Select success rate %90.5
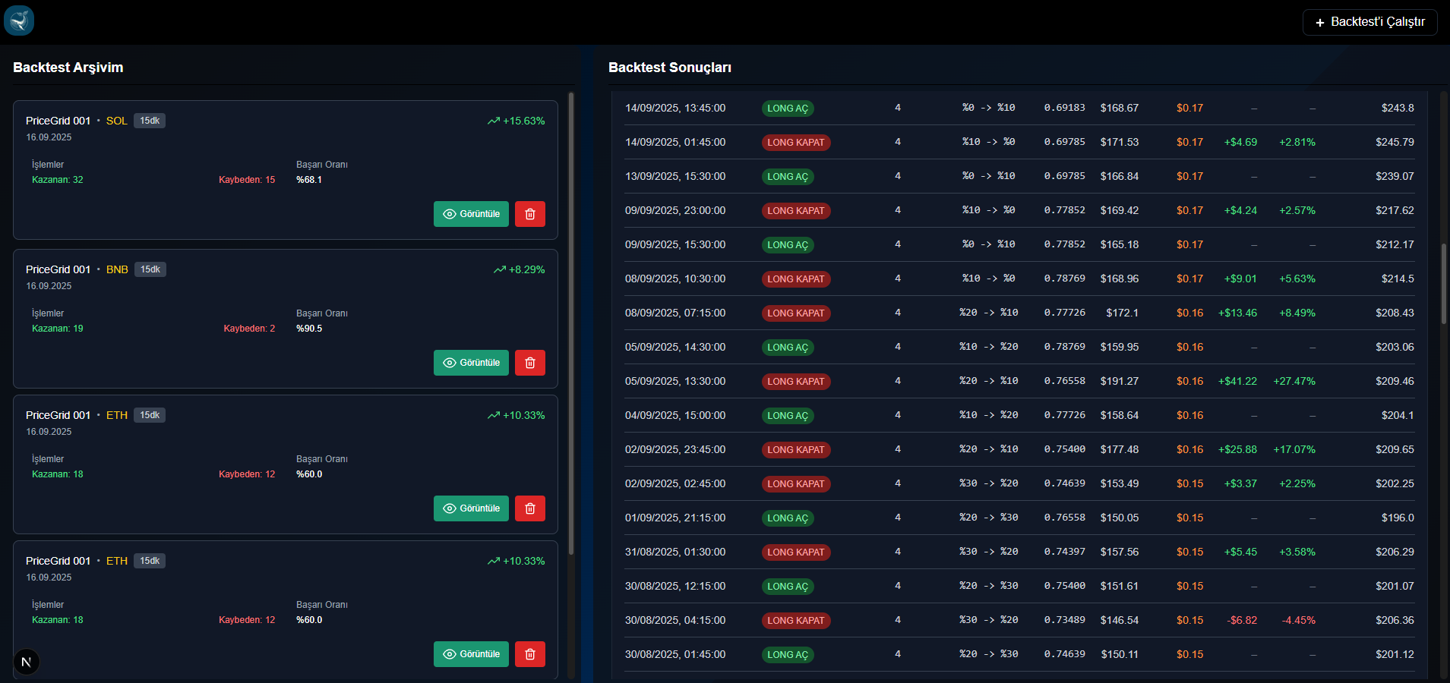 tap(309, 329)
